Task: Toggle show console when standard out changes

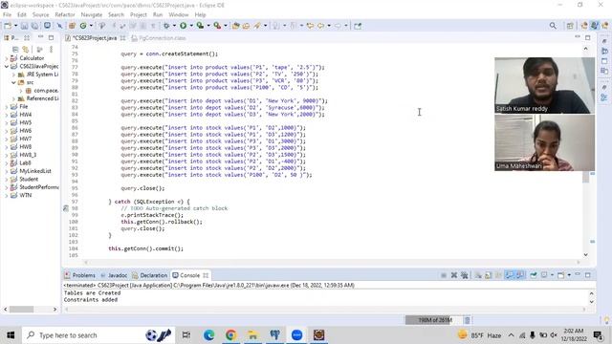Action: pos(510,275)
